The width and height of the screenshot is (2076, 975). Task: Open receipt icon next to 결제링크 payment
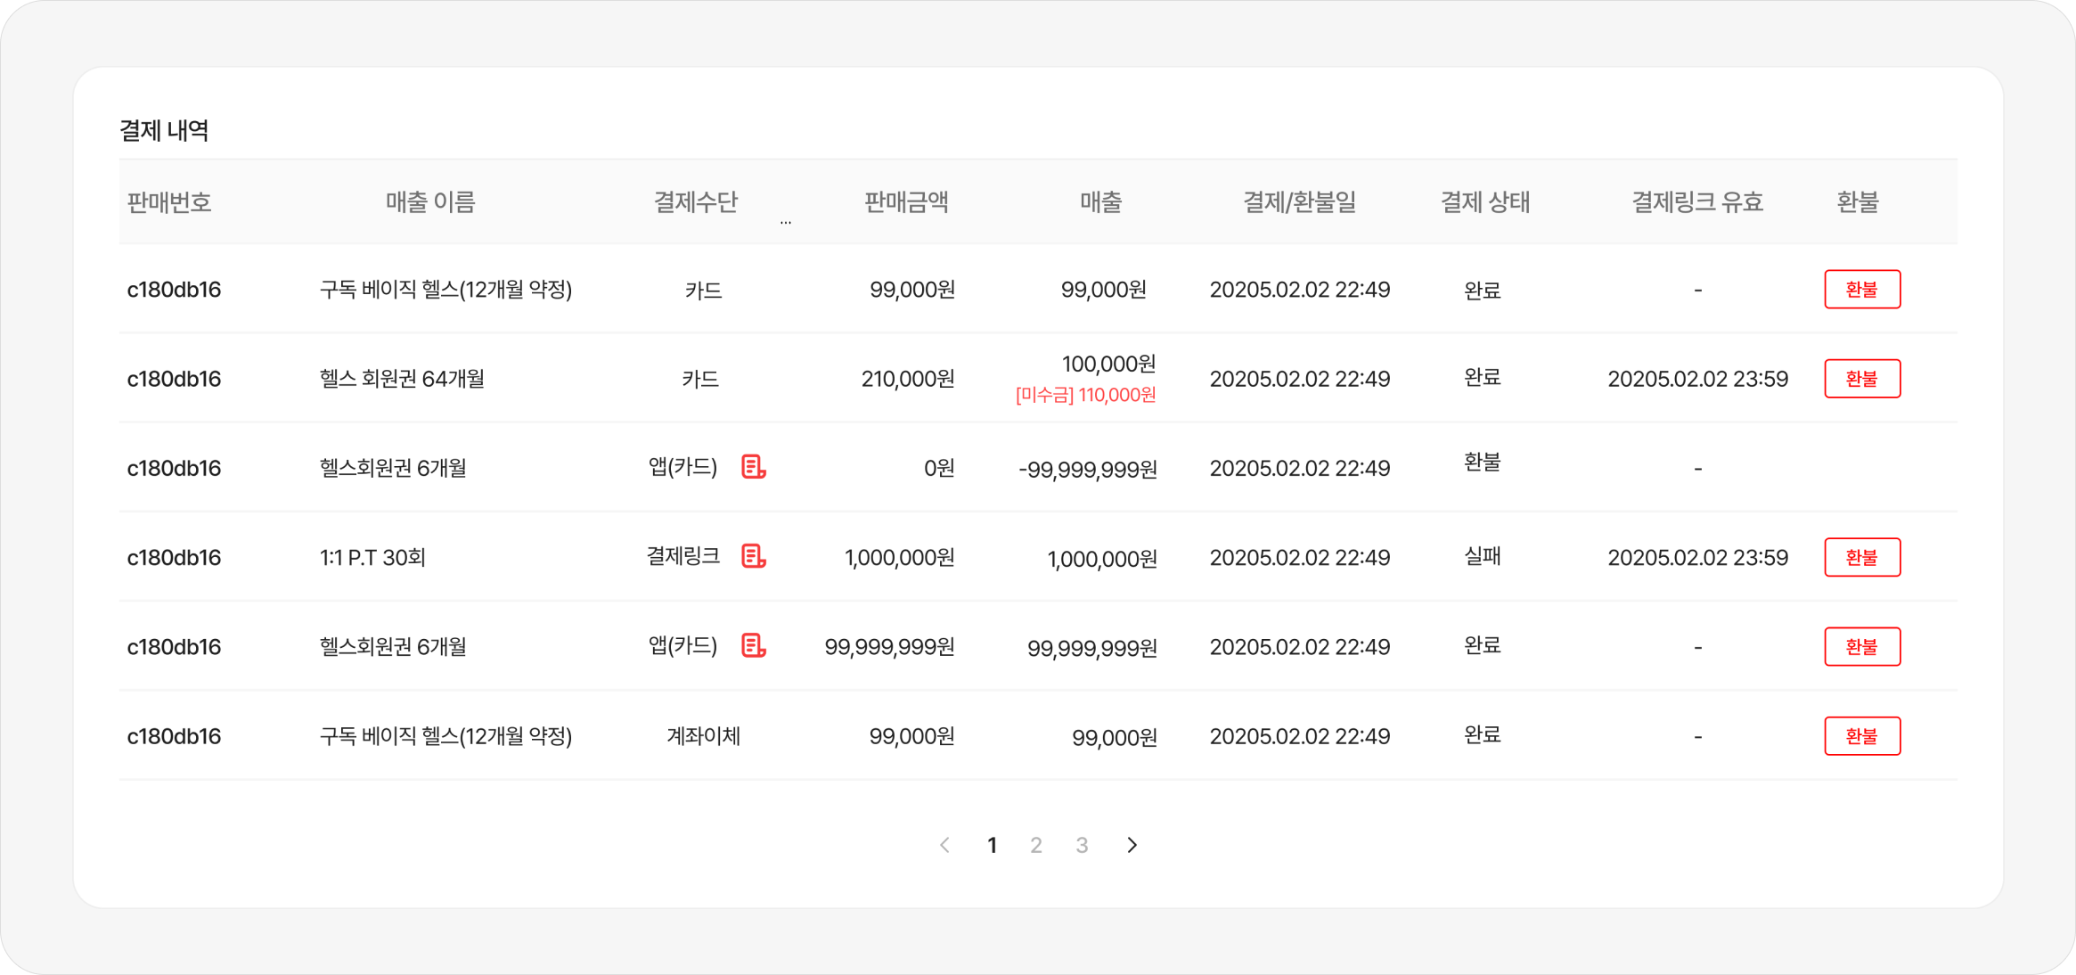[754, 556]
